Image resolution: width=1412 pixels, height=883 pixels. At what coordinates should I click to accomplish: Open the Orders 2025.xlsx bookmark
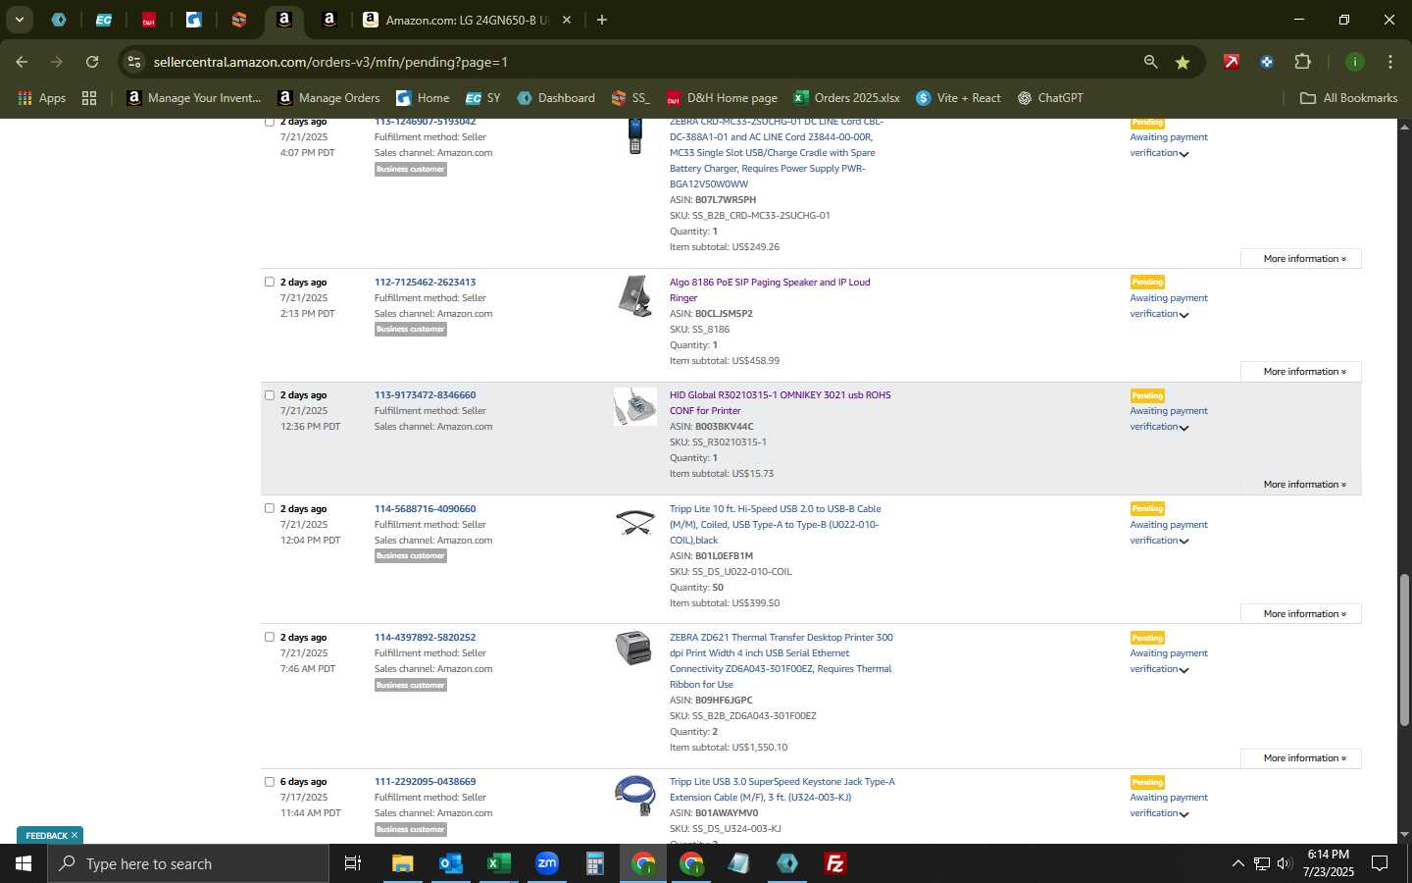pyautogui.click(x=846, y=98)
